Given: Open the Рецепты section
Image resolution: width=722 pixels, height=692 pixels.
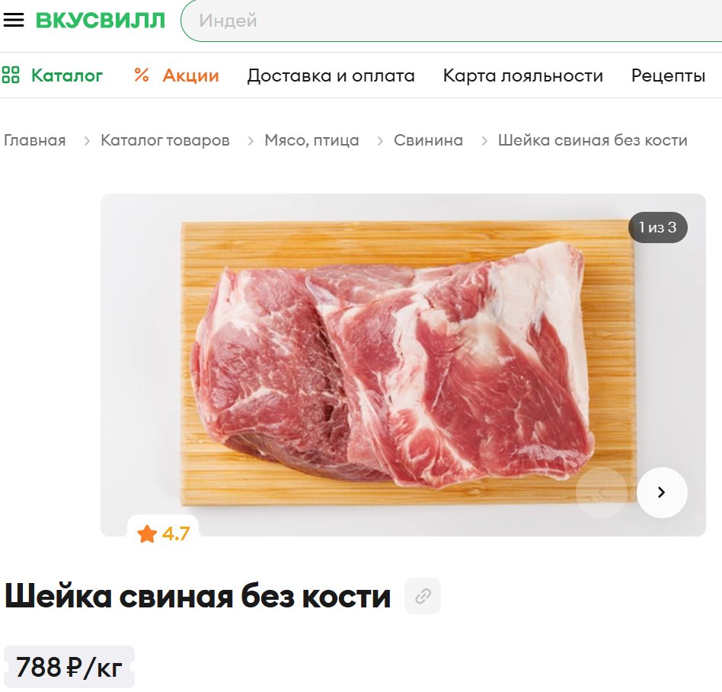Looking at the screenshot, I should [668, 75].
